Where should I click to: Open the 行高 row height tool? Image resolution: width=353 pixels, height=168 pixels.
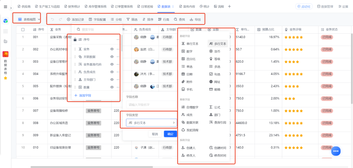pyautogui.click(x=164, y=20)
